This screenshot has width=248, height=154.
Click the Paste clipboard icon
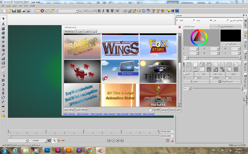click(x=38, y=11)
